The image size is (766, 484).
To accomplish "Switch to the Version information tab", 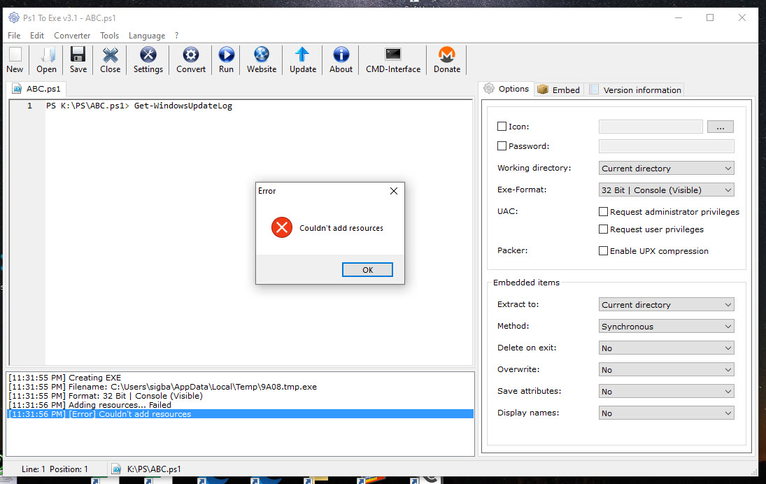I will pos(635,90).
